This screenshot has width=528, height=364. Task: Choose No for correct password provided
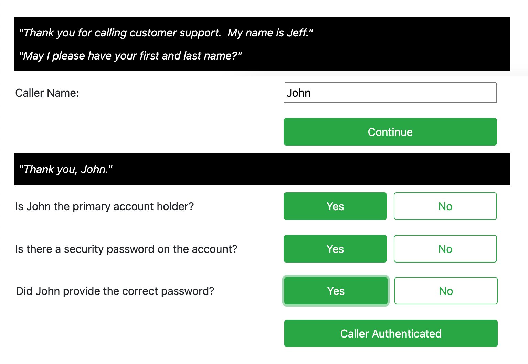pyautogui.click(x=446, y=291)
